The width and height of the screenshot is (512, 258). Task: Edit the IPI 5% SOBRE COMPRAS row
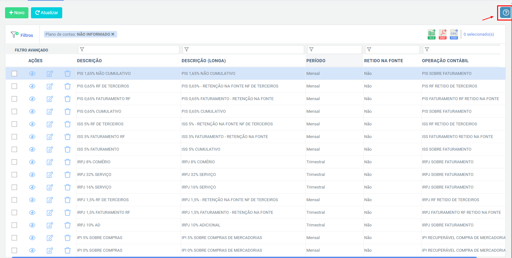coord(50,238)
